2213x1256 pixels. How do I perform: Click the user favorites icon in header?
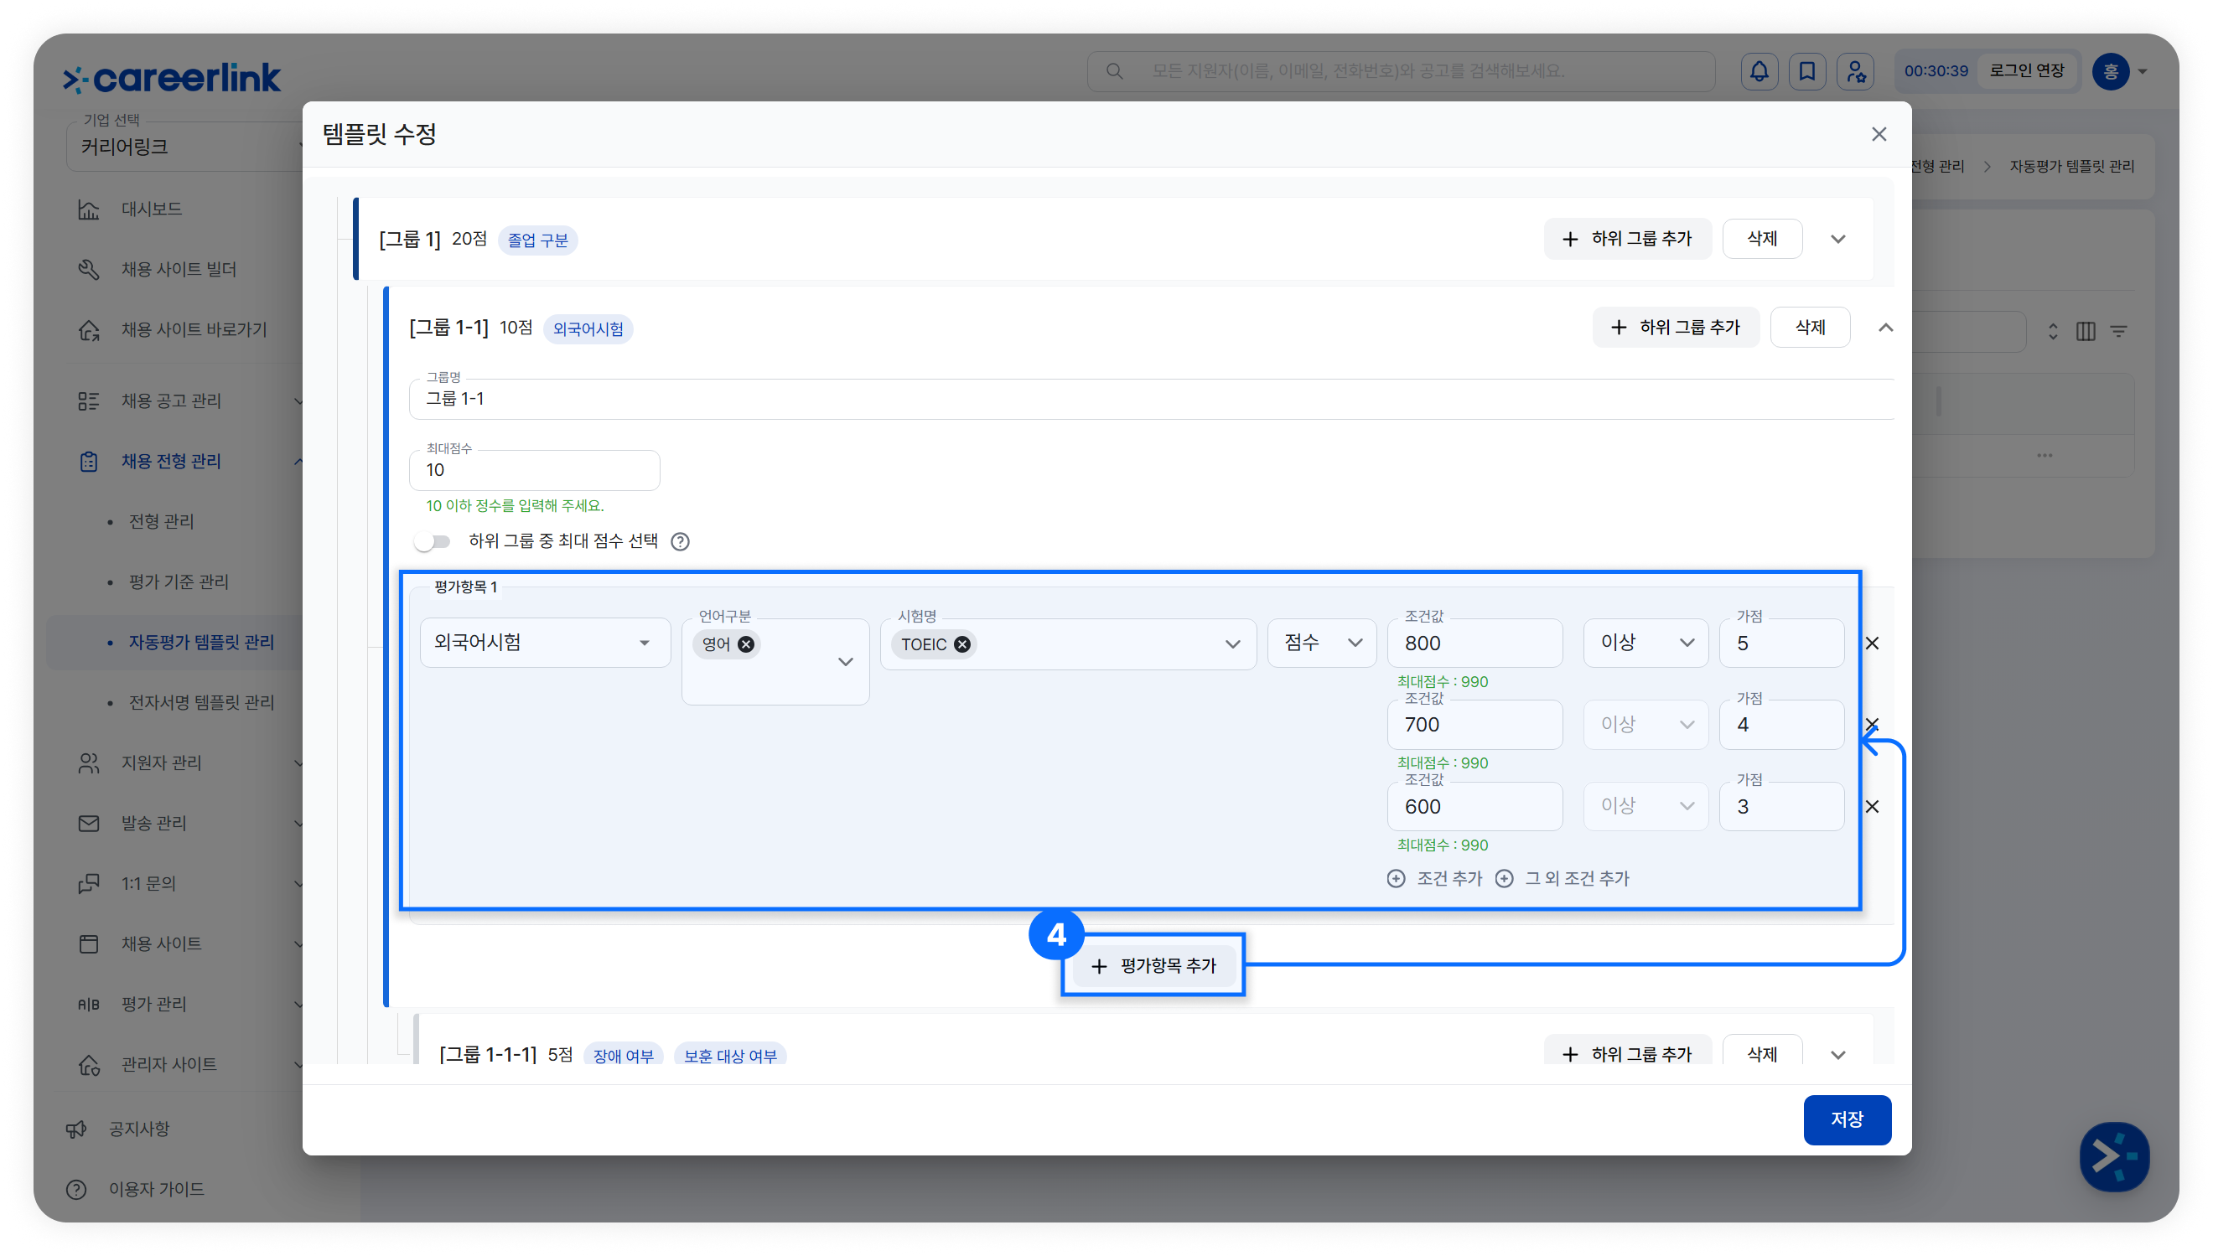point(1855,70)
